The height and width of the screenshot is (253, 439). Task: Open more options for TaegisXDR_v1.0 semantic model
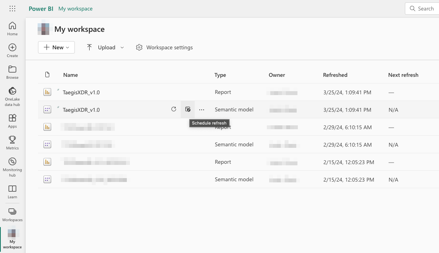[202, 109]
